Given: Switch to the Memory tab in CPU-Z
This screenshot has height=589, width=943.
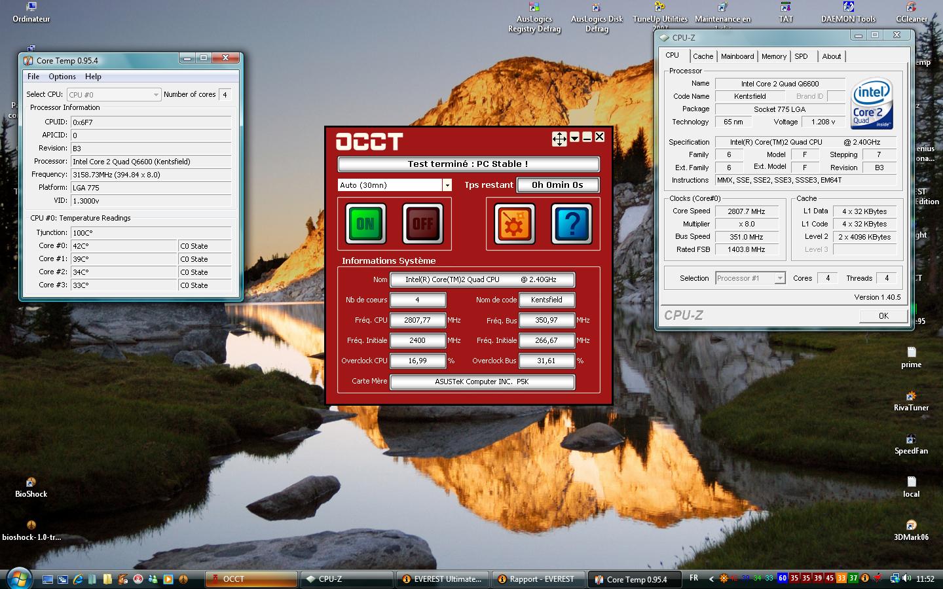Looking at the screenshot, I should (x=773, y=56).
